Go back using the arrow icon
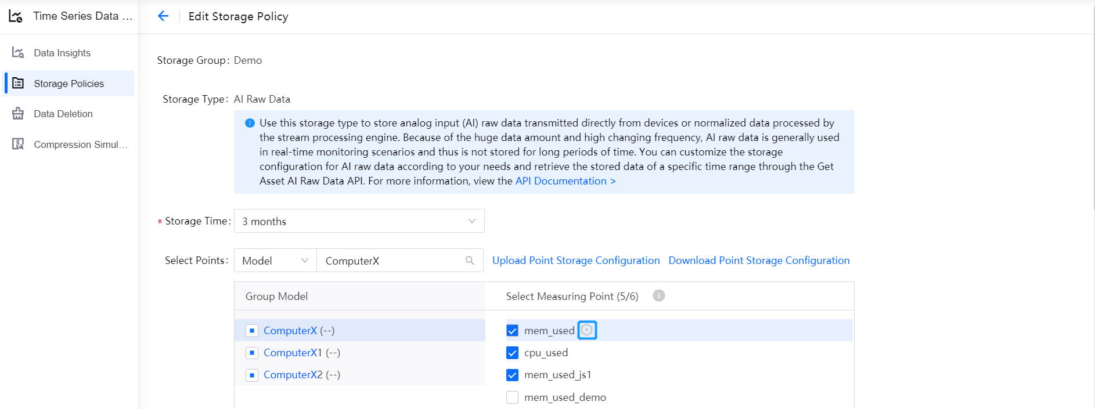 click(163, 16)
